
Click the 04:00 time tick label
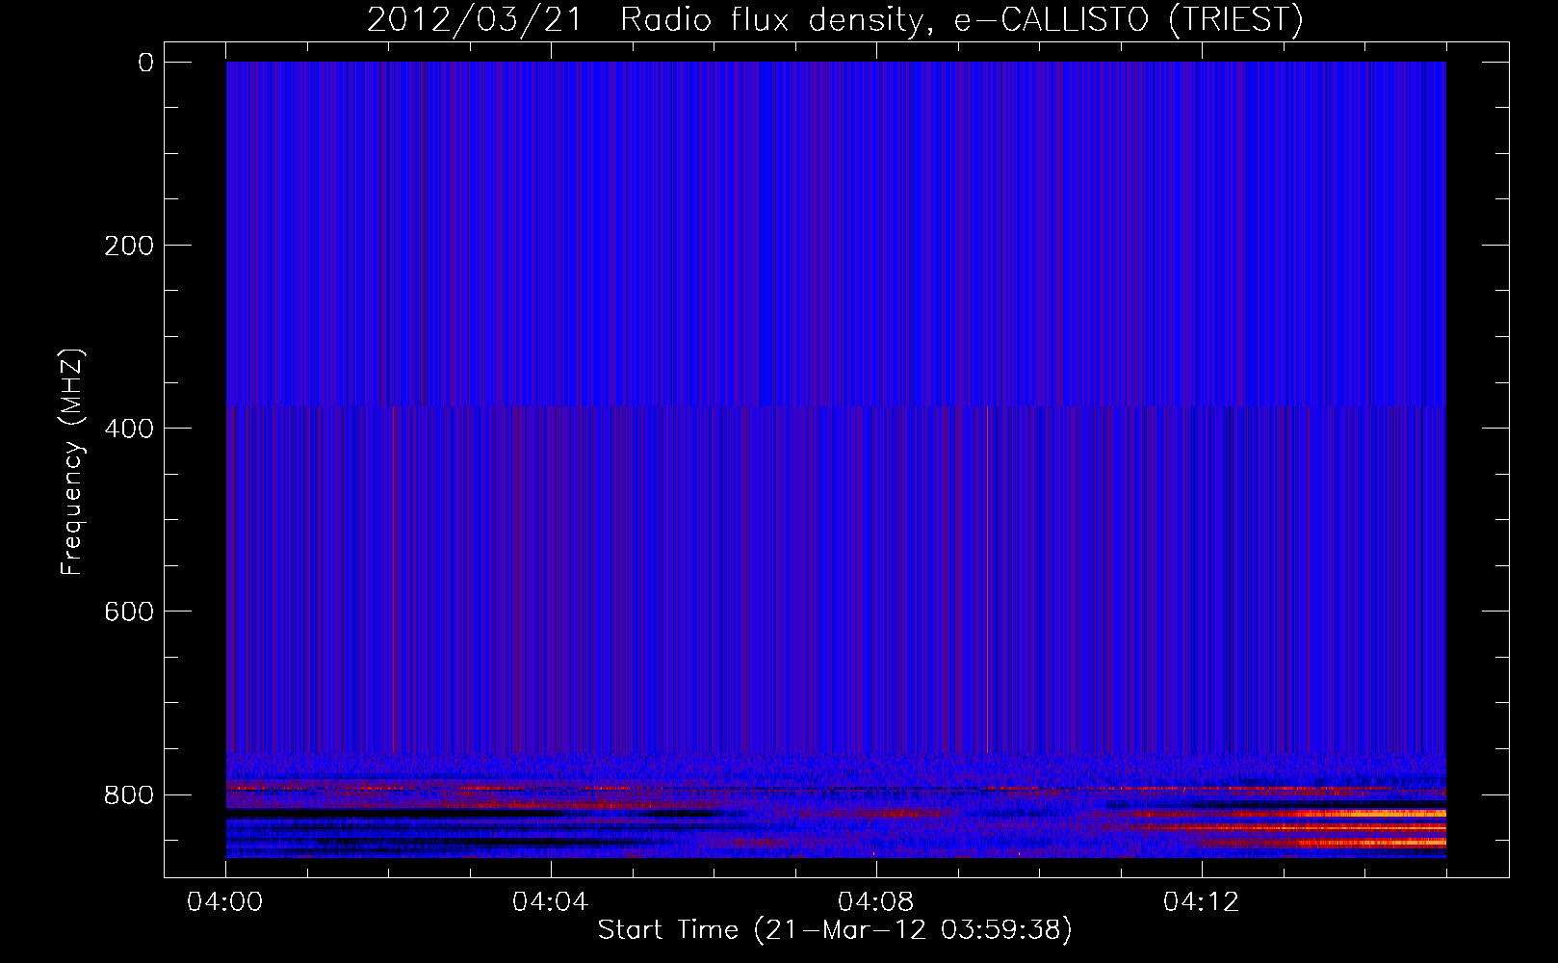[225, 902]
